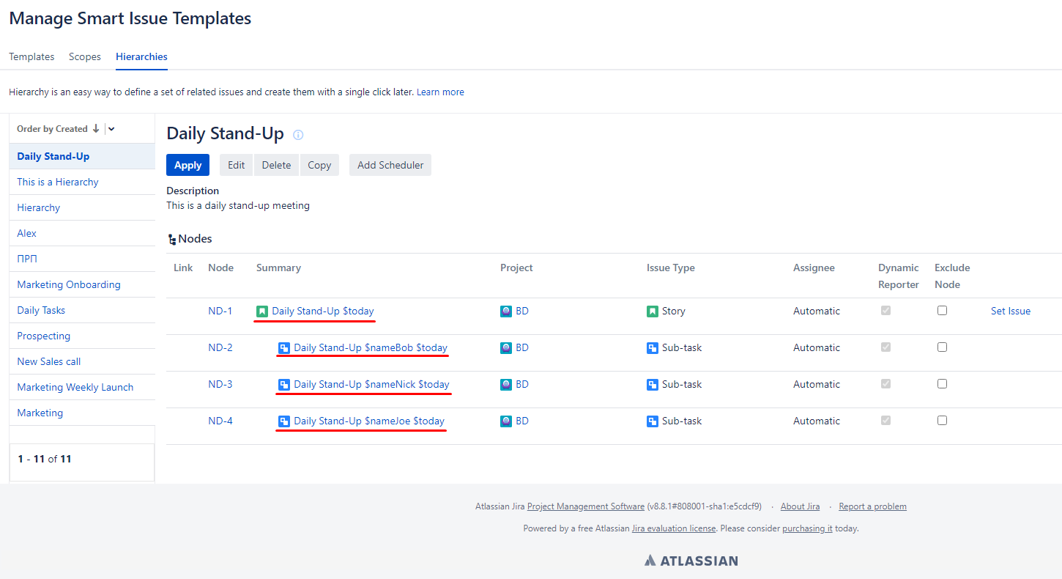The image size is (1062, 579).
Task: Enable Exclude Node checkbox for ND-2
Action: pos(942,347)
